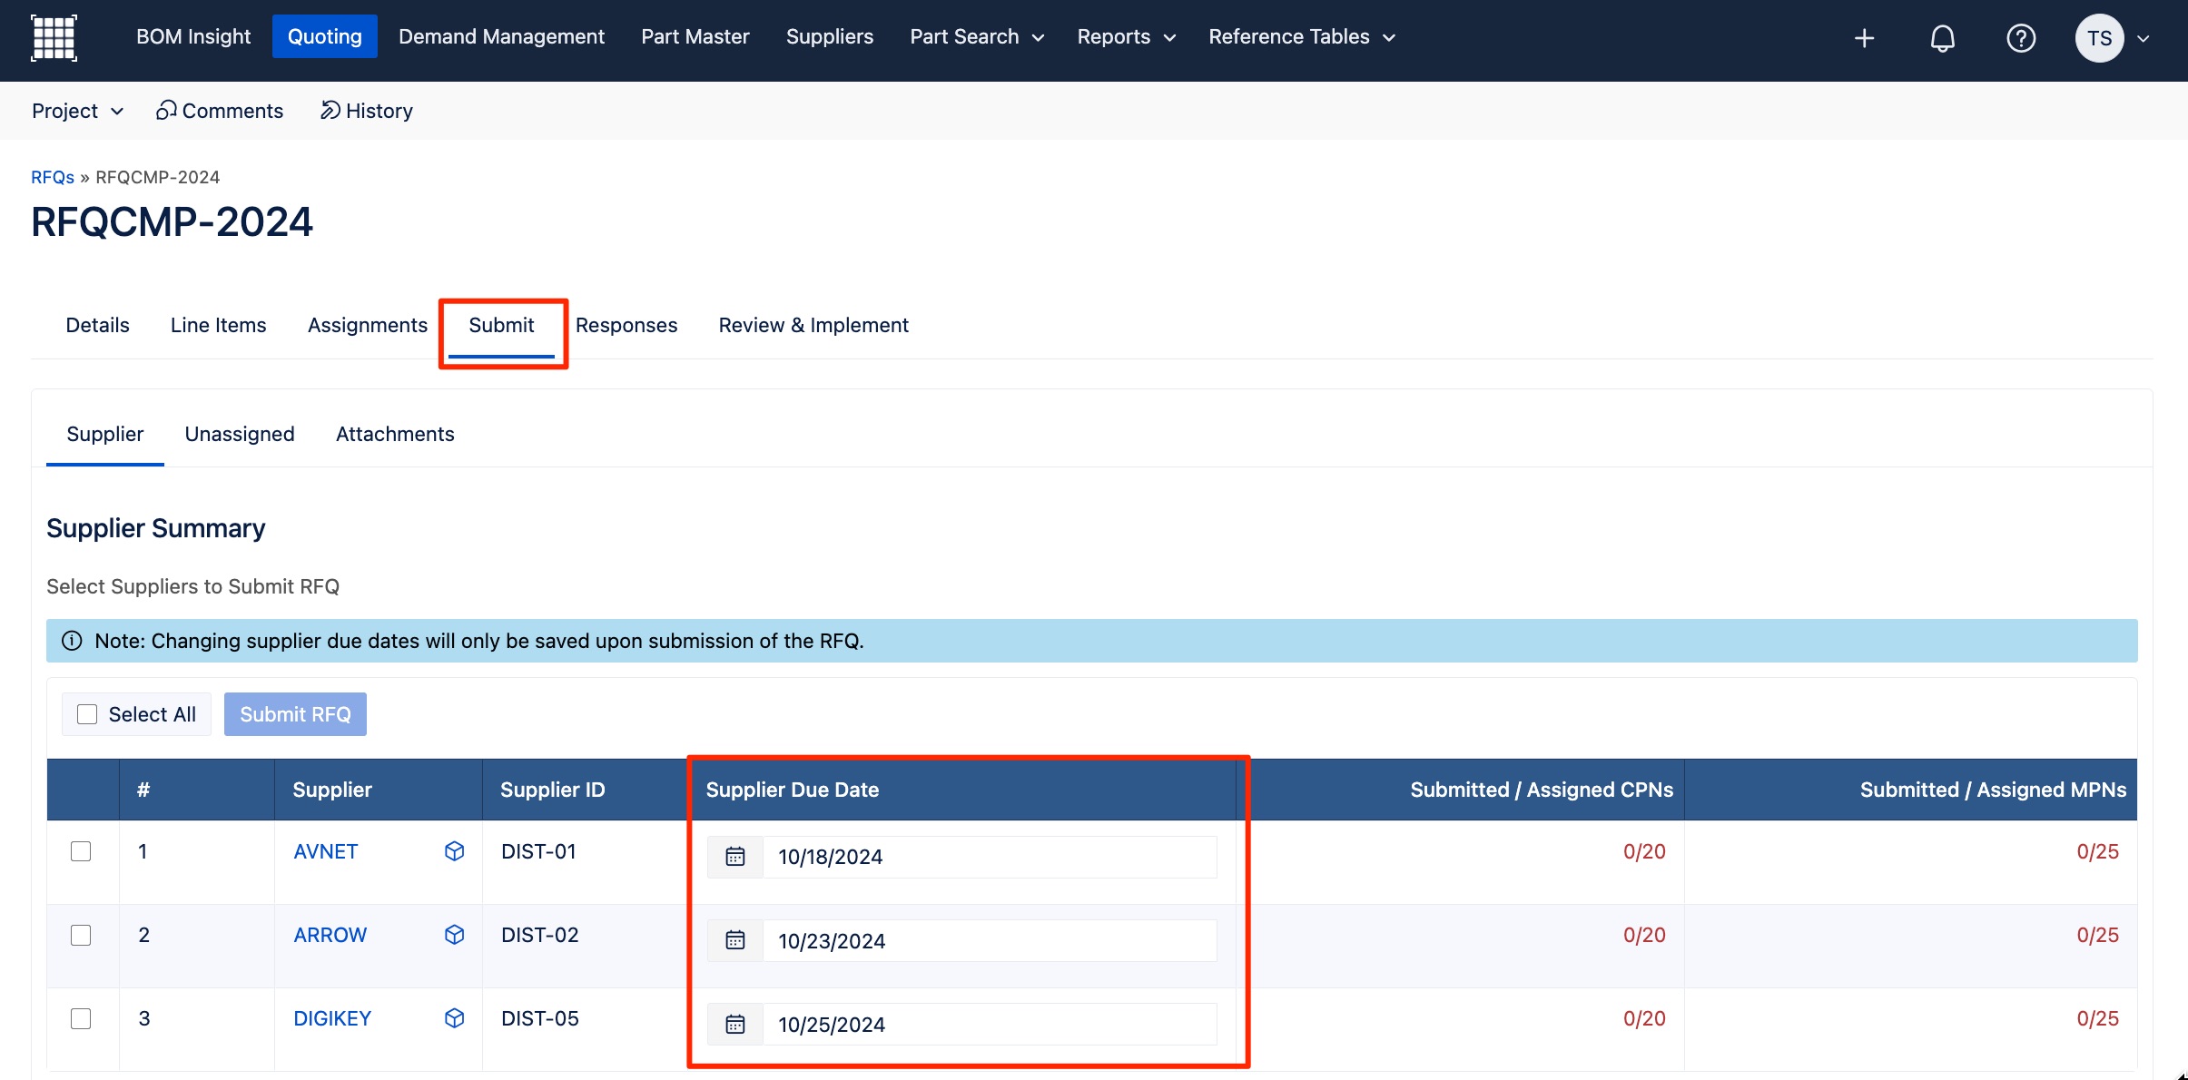Image resolution: width=2188 pixels, height=1080 pixels.
Task: Click the cube icon beside AVNET
Action: pyautogui.click(x=455, y=851)
